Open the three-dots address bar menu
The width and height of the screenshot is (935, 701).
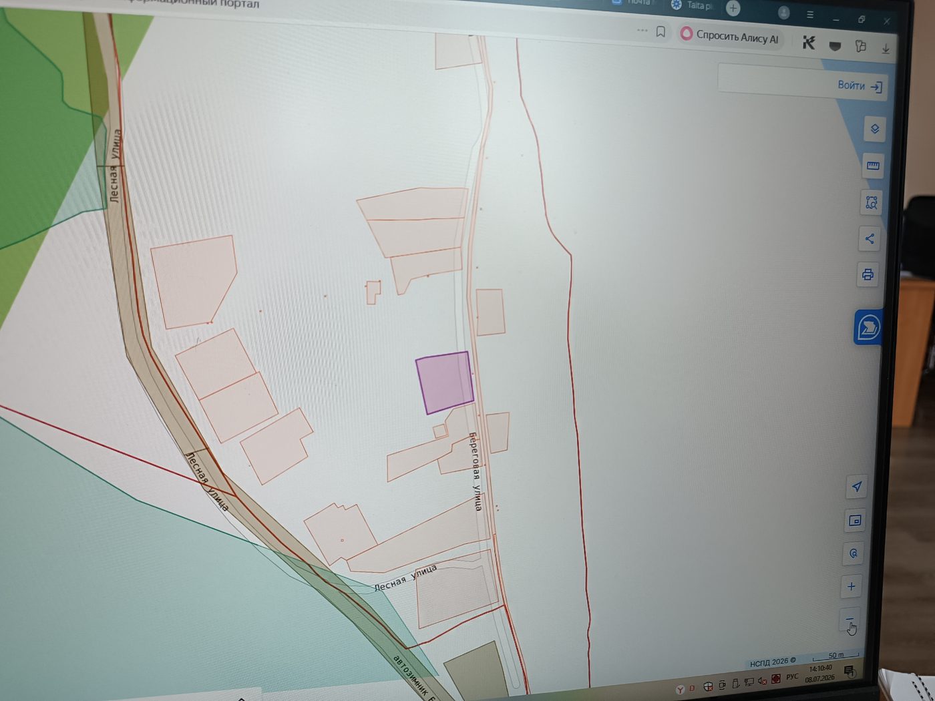[642, 30]
